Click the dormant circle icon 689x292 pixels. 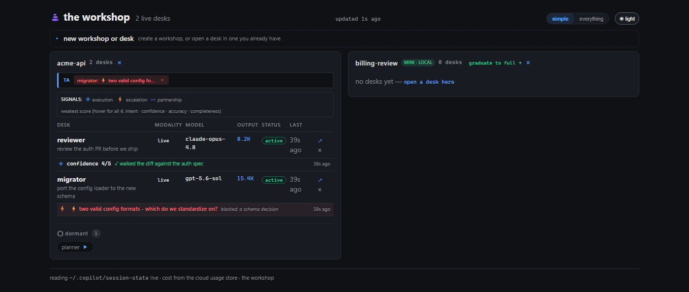click(61, 233)
